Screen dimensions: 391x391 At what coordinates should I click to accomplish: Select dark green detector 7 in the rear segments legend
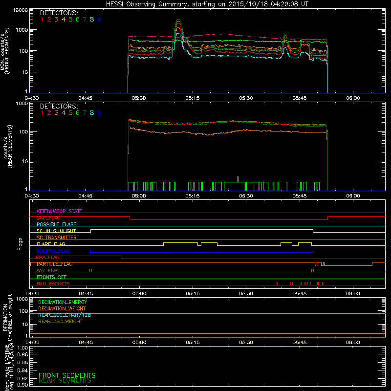pos(85,113)
